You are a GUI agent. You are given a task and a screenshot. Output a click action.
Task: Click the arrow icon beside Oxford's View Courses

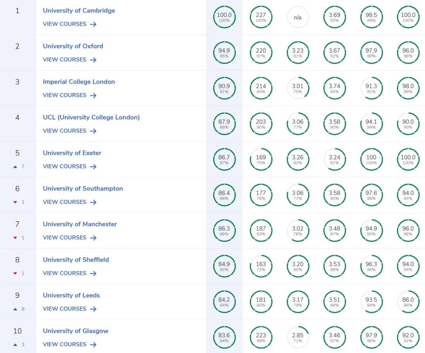pyautogui.click(x=93, y=60)
